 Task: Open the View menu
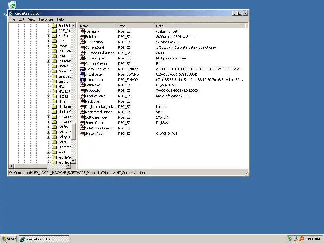pyautogui.click(x=32, y=19)
